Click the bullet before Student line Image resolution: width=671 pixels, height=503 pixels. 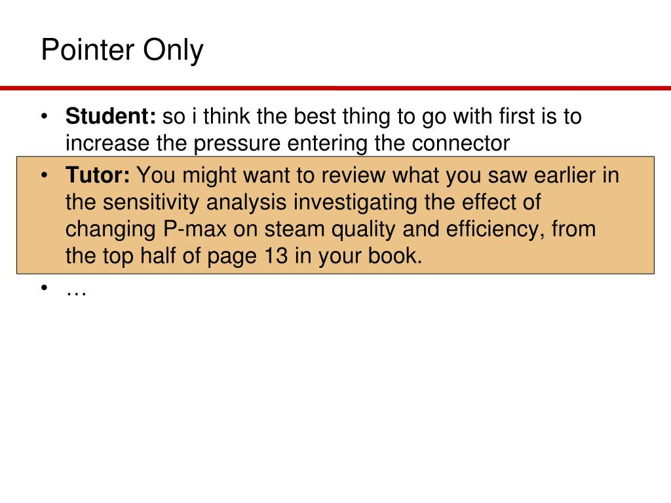[x=45, y=117]
